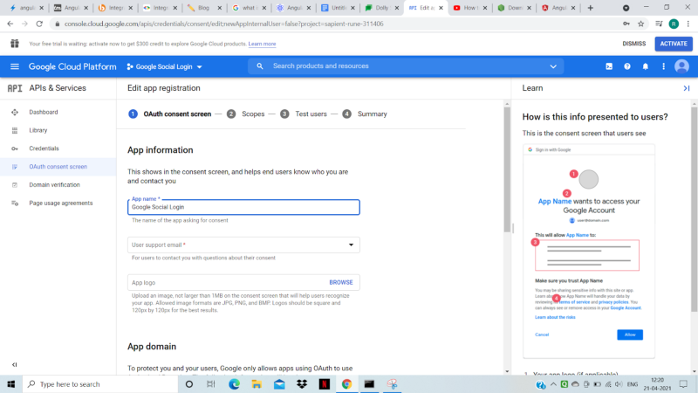Screen dimensions: 698x393
Task: Go to step 3 Test users
Action: pyautogui.click(x=304, y=114)
